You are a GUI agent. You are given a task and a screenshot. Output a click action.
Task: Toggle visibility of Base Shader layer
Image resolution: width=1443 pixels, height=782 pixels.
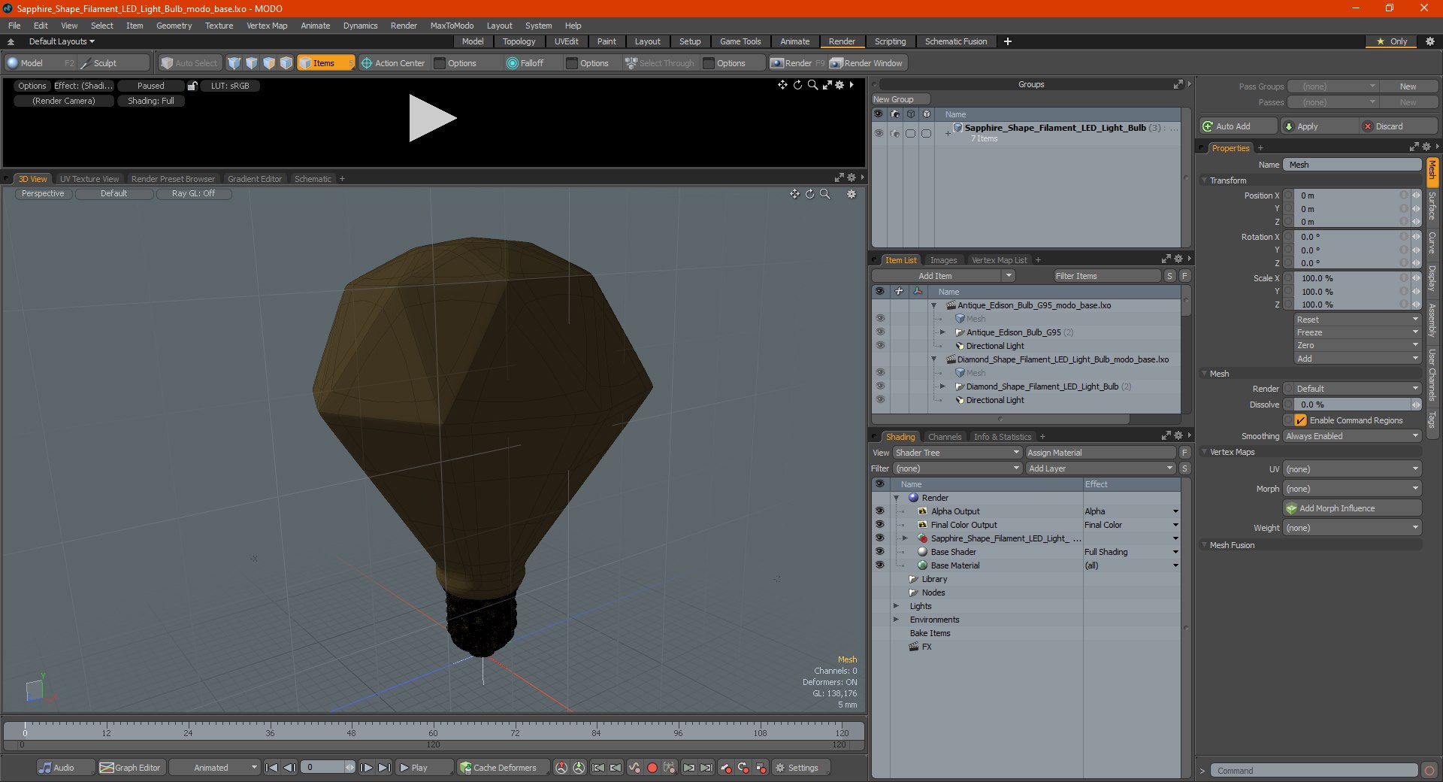[879, 552]
